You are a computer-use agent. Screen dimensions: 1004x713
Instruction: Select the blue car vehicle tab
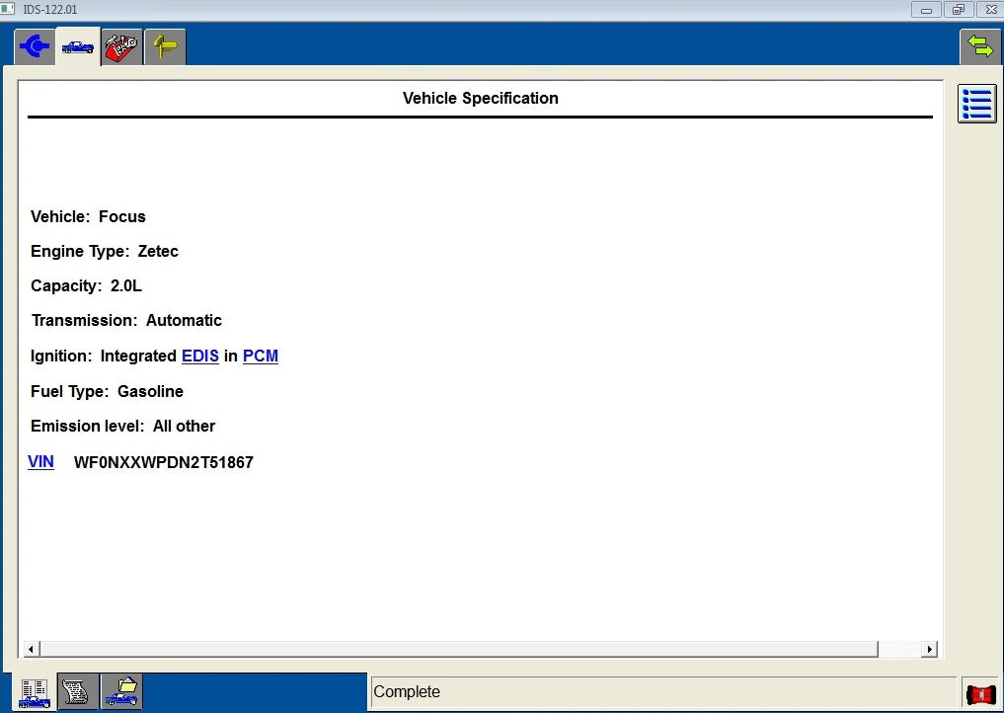(x=78, y=46)
